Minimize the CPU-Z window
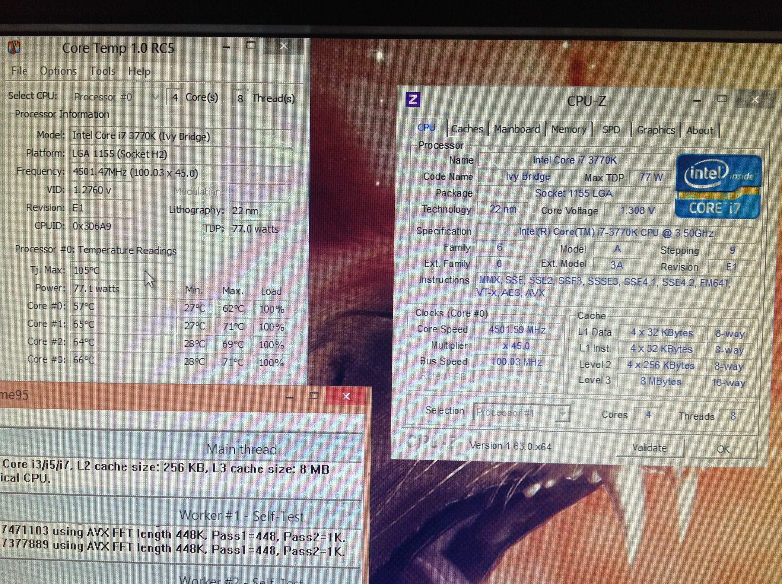This screenshot has height=584, width=782. click(x=697, y=100)
